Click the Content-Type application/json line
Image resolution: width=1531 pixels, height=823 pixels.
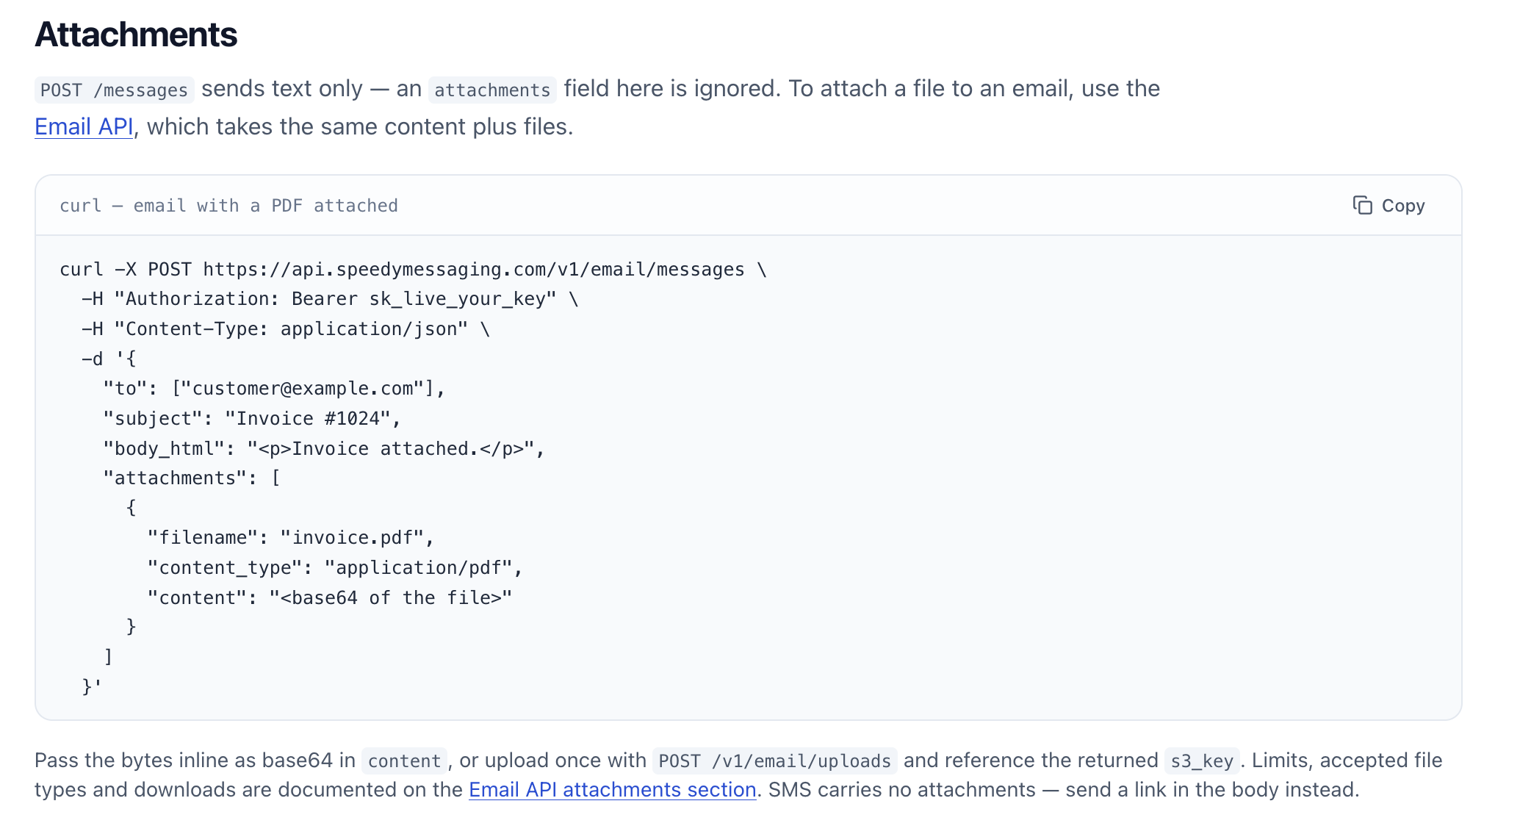[x=286, y=329]
